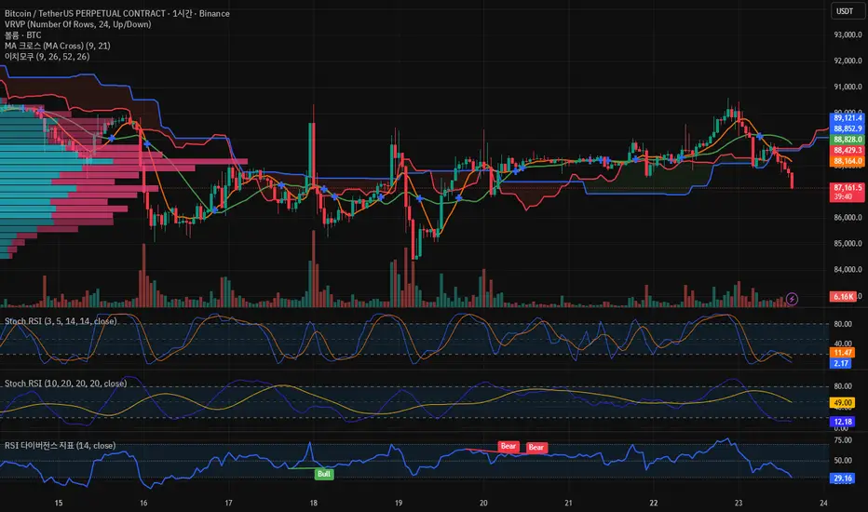Viewport: 868px width, 512px height.
Task: Click the red 88,429.3 price label
Action: [847, 150]
